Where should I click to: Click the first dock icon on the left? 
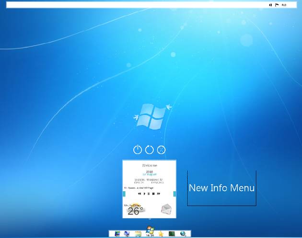coord(117,234)
